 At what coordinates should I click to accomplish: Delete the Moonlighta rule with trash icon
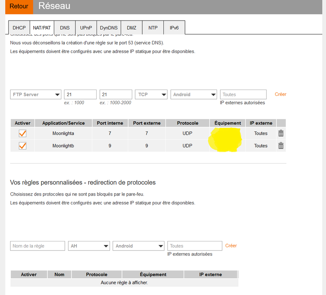[x=281, y=133]
